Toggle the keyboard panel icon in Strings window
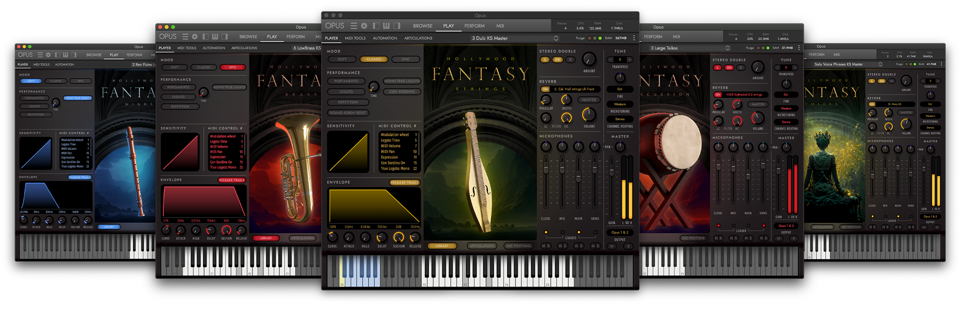 pos(386,26)
